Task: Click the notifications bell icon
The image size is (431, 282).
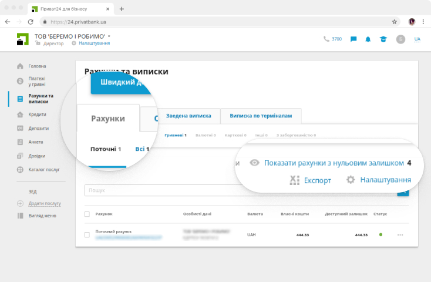Action: click(x=368, y=39)
